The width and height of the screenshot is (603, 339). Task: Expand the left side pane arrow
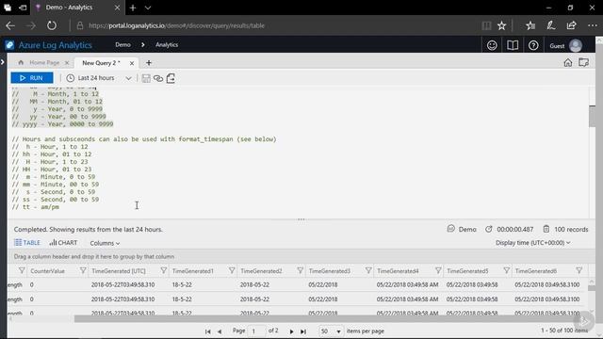(x=3, y=61)
